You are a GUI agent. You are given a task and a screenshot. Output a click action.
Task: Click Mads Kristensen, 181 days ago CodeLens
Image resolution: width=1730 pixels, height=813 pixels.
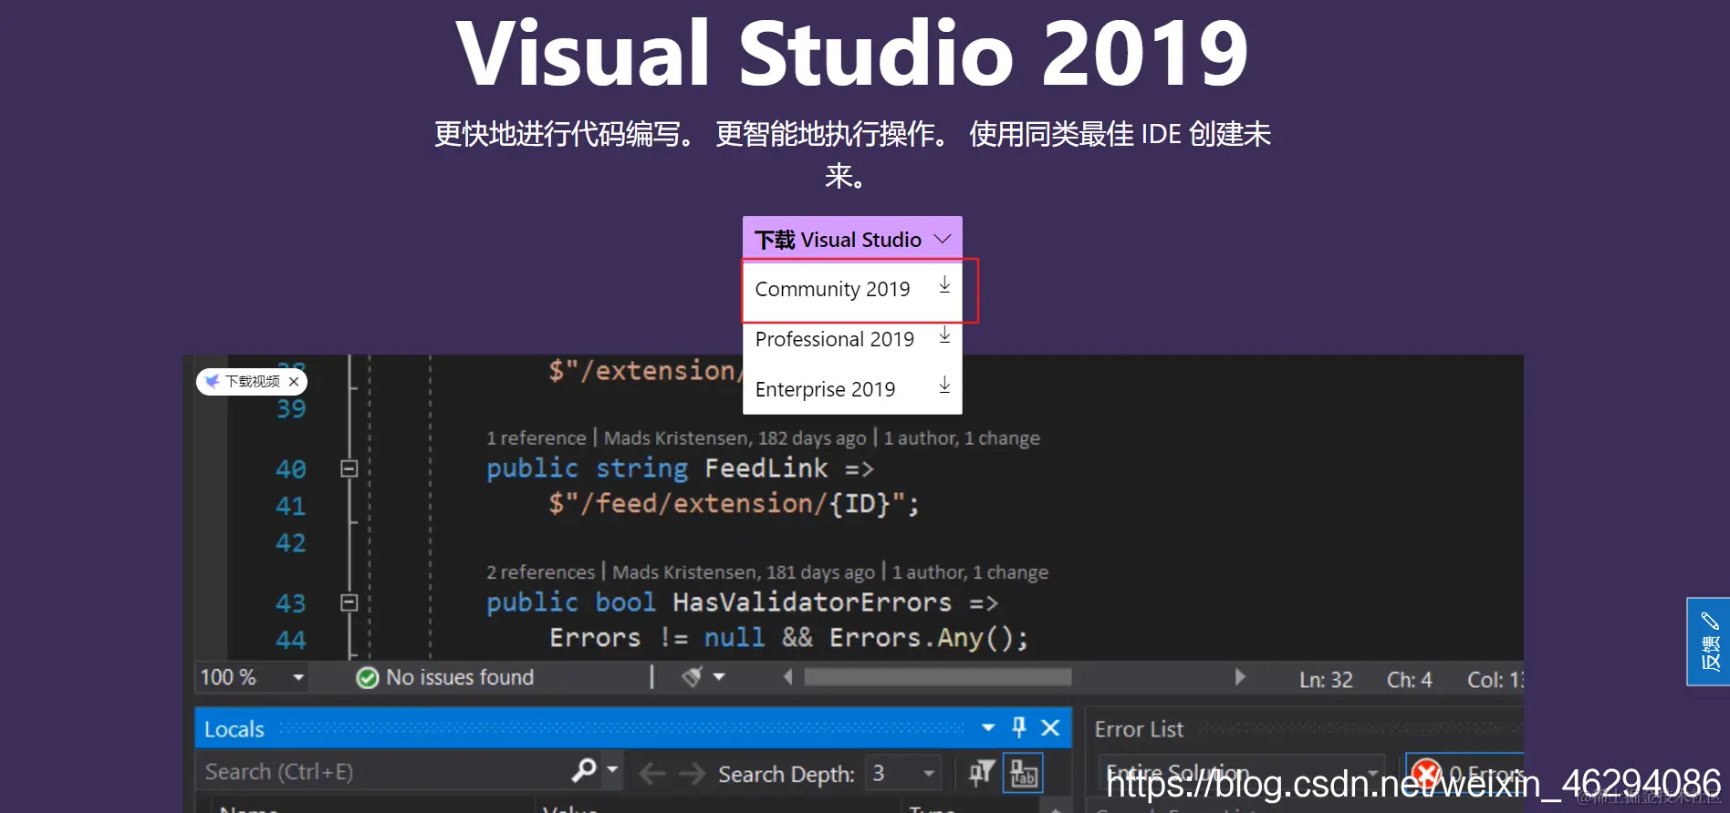point(744,572)
